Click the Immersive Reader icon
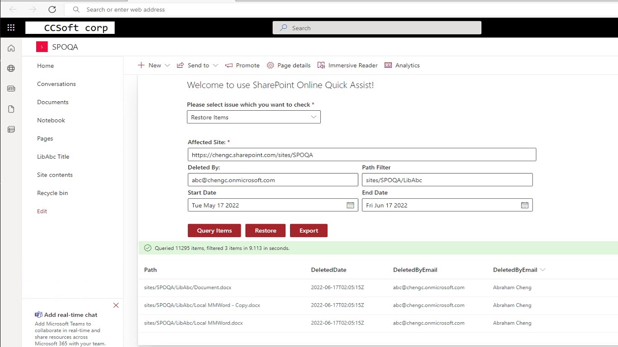 [x=321, y=66]
